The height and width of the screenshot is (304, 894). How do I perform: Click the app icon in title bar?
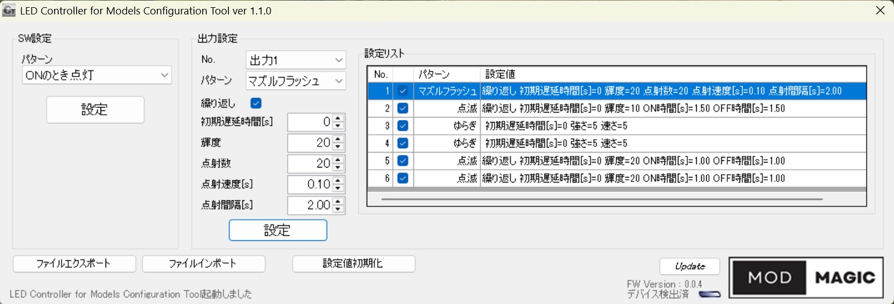pos(9,11)
